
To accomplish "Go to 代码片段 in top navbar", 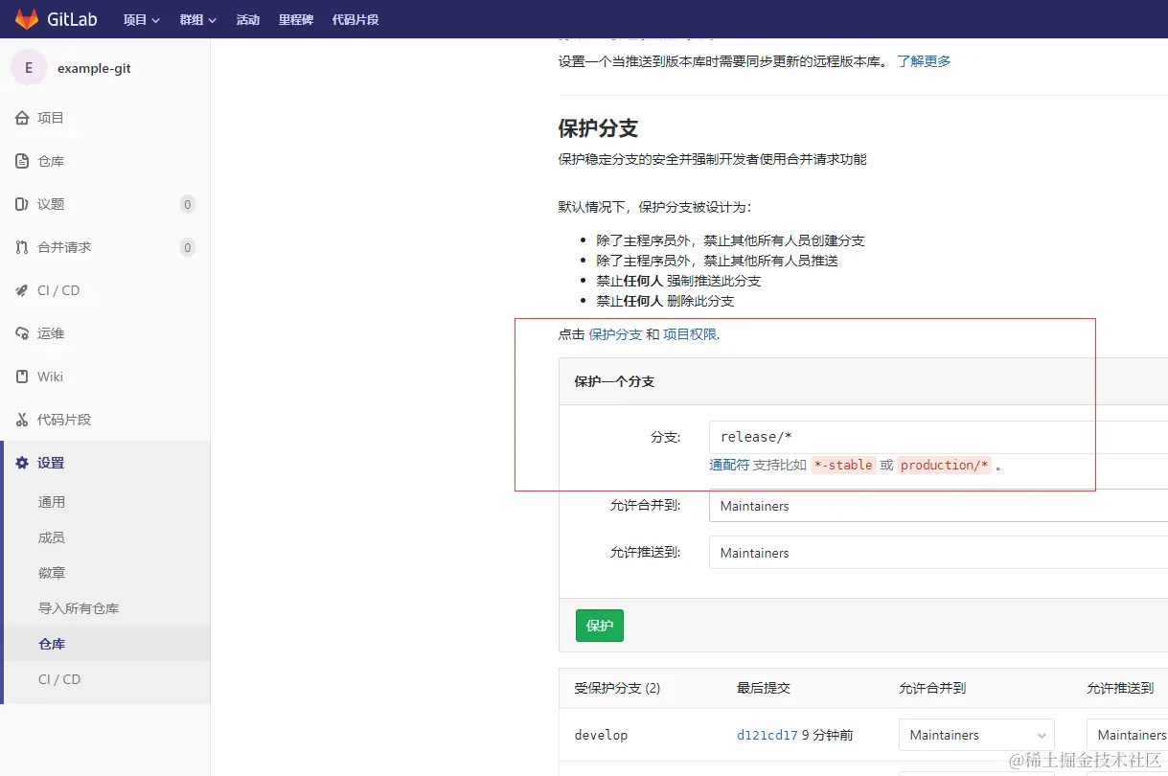I will pos(355,19).
